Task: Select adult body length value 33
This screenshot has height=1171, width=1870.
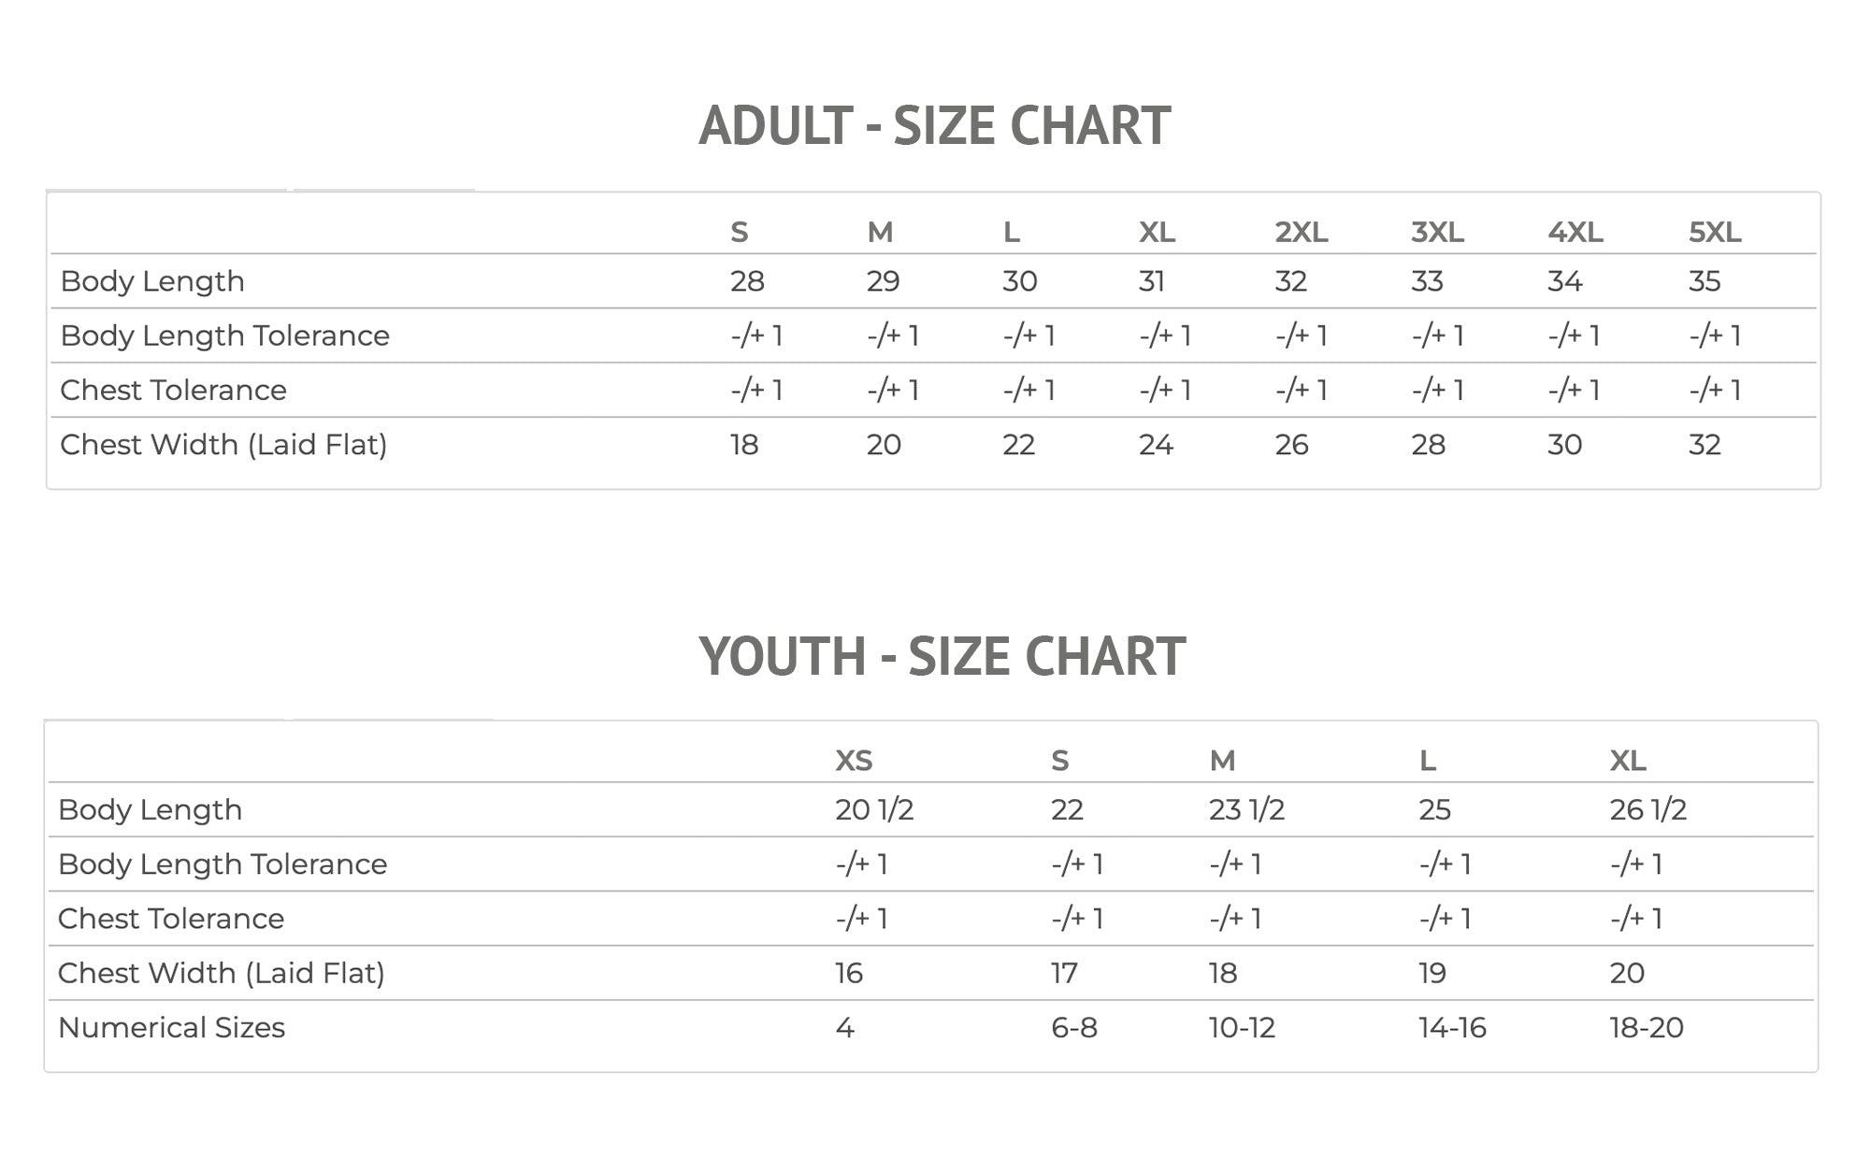Action: [x=1427, y=281]
